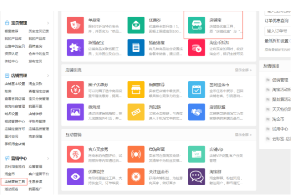294x196 pixels.
Task: Open 宝贝分类管理 in sidebar
Action: (39, 98)
